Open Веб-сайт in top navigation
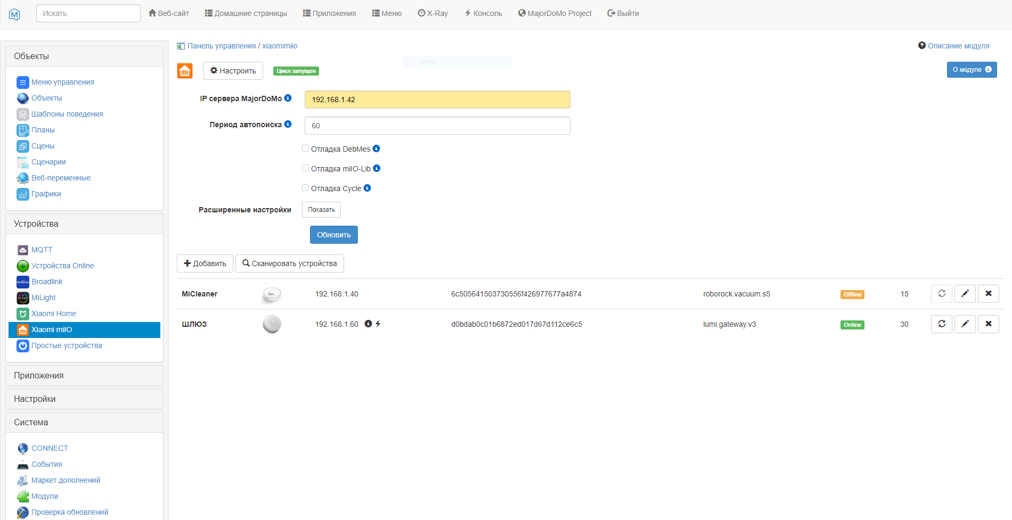Screen dimensions: 1012x520 (x=169, y=13)
